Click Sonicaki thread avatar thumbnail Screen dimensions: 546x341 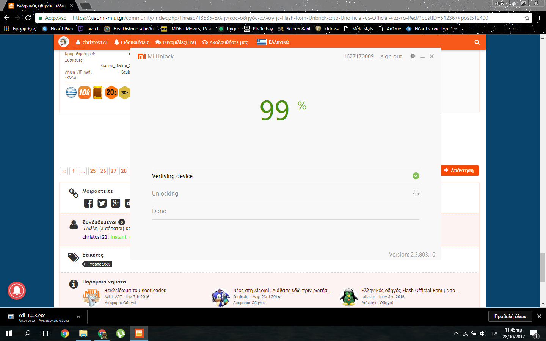pyautogui.click(x=221, y=297)
